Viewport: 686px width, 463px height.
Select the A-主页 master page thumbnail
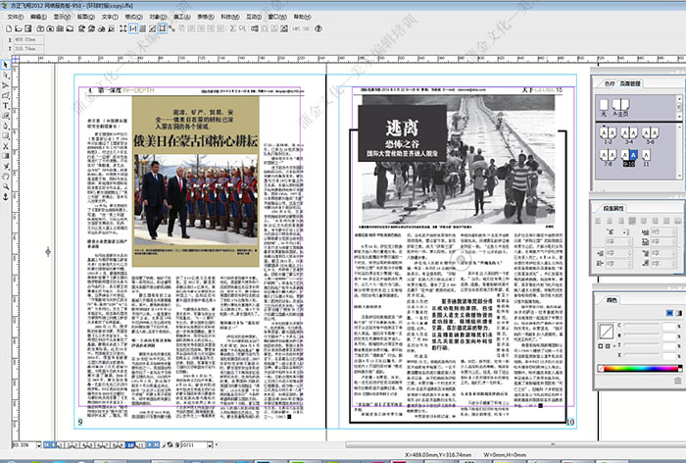click(620, 107)
